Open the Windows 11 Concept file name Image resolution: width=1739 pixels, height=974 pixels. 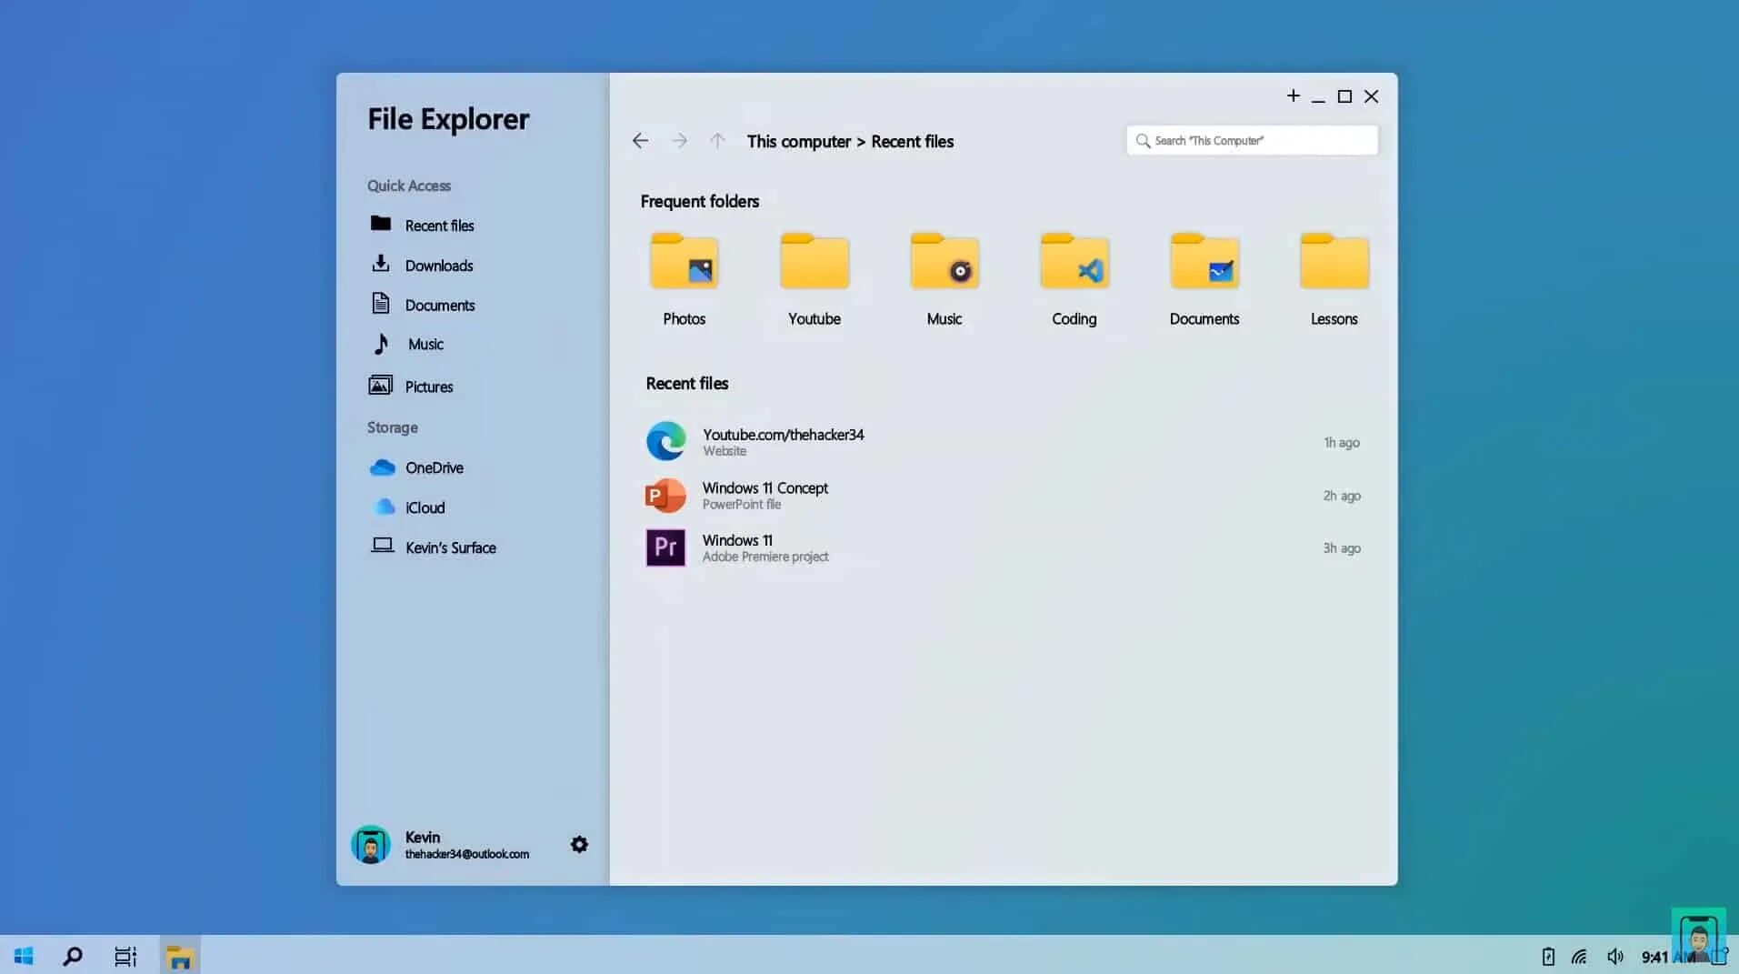765,487
